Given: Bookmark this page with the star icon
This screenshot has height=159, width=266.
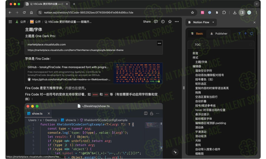Looking at the screenshot, I should point(192,12).
